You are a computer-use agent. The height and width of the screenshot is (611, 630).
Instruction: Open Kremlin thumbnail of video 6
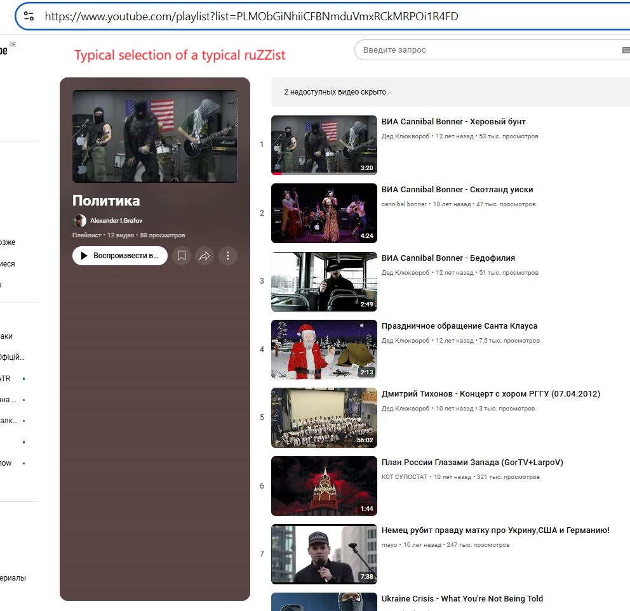tap(324, 486)
